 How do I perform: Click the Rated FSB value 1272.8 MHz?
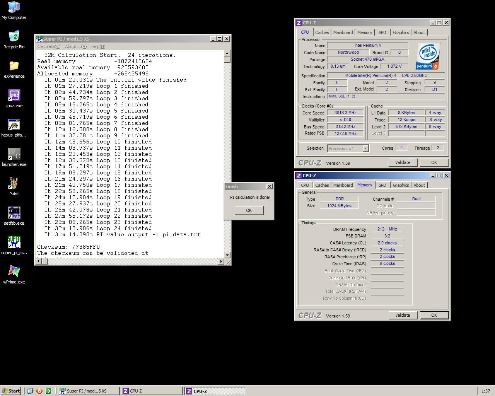[x=345, y=133]
